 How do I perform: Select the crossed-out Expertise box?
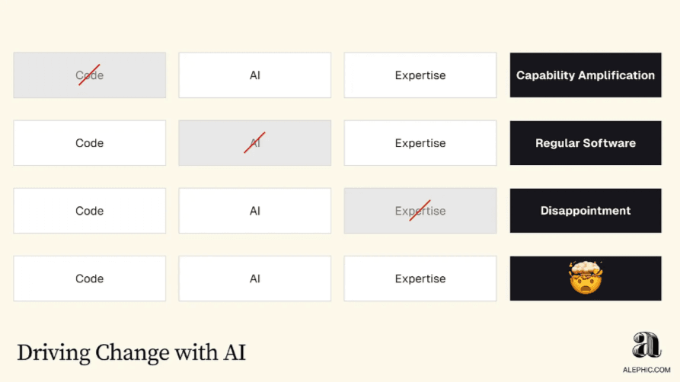pyautogui.click(x=420, y=211)
